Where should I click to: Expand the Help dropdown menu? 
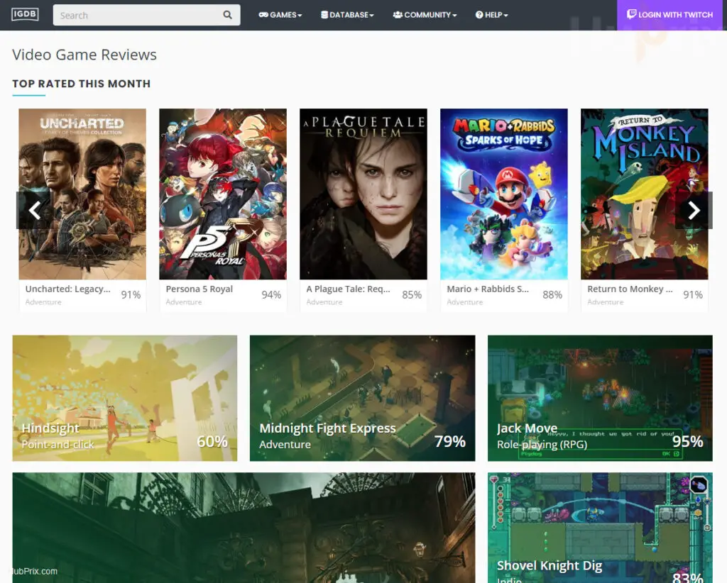coord(491,15)
